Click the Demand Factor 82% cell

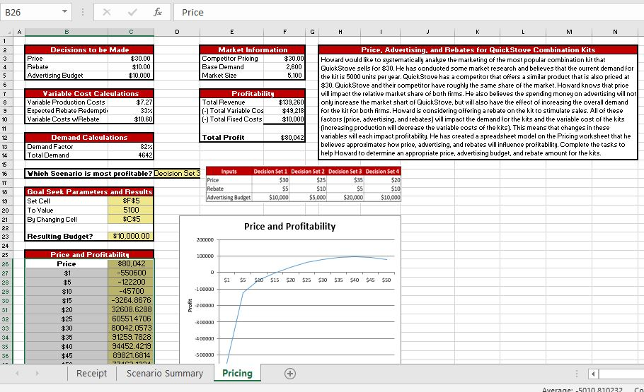coord(131,146)
